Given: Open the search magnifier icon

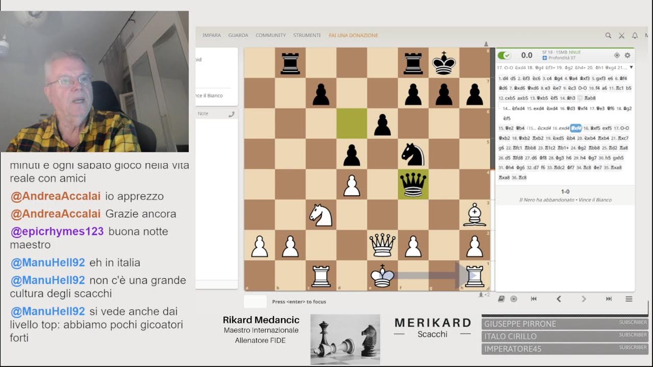Looking at the screenshot, I should (x=608, y=36).
